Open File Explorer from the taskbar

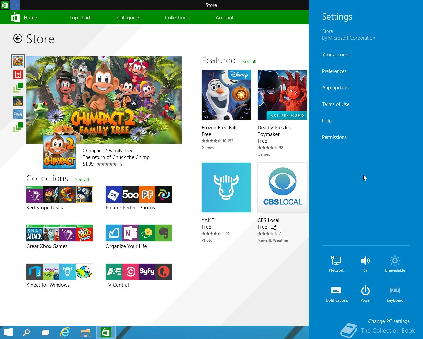85,332
